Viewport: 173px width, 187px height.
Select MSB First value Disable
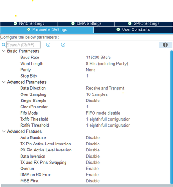click(x=93, y=181)
